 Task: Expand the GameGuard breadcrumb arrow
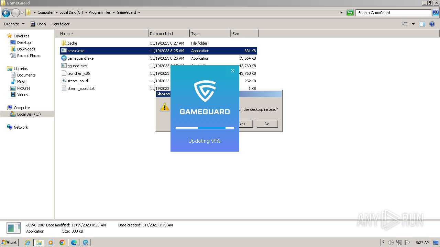(x=139, y=12)
